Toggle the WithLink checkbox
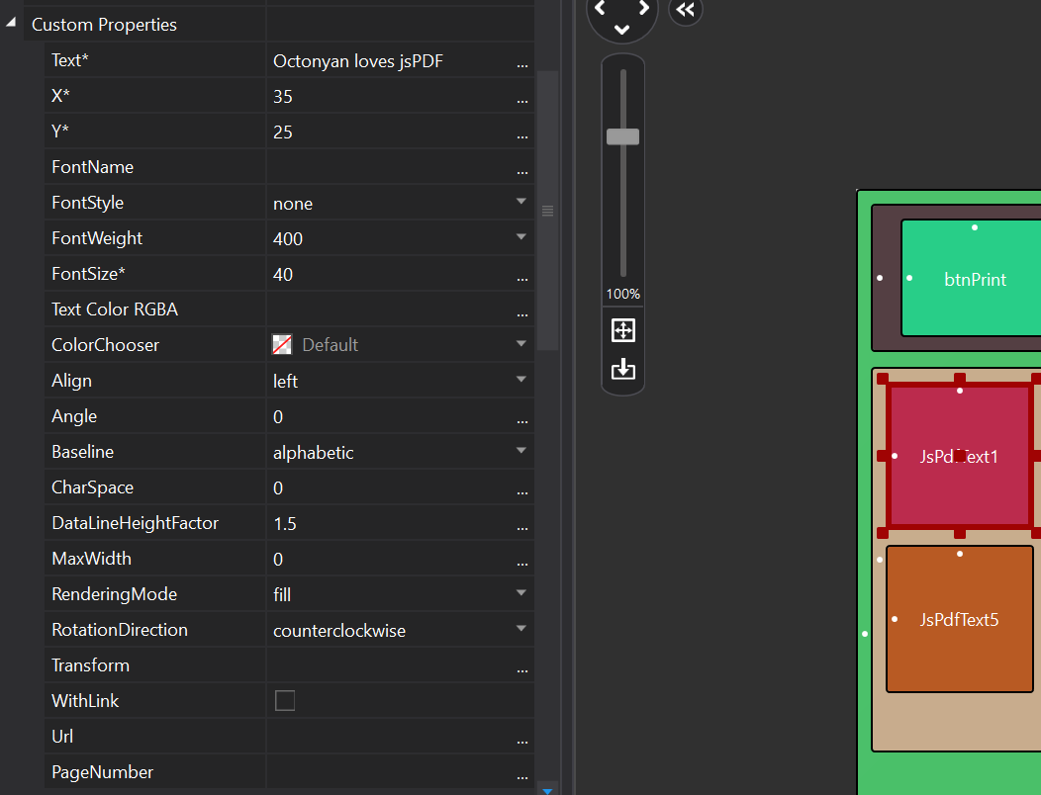Screen dimensions: 1041x795 (285, 700)
